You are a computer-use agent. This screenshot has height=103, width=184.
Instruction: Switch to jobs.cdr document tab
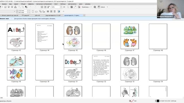pyautogui.click(x=37, y=15)
